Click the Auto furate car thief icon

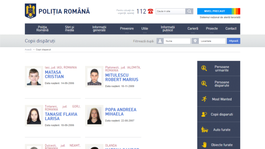click(x=205, y=130)
